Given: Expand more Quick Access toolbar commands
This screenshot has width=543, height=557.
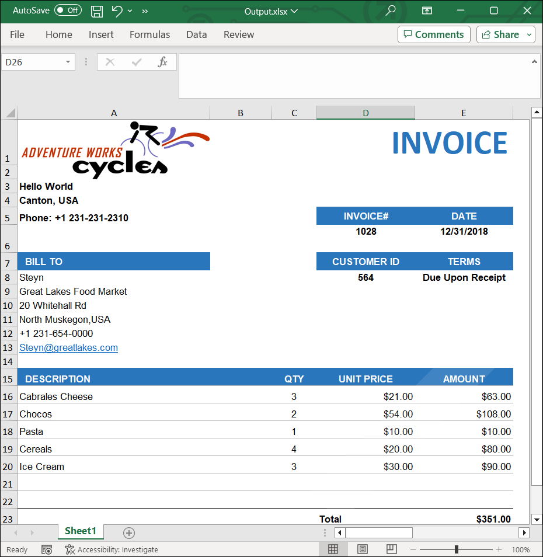Looking at the screenshot, I should click(145, 11).
